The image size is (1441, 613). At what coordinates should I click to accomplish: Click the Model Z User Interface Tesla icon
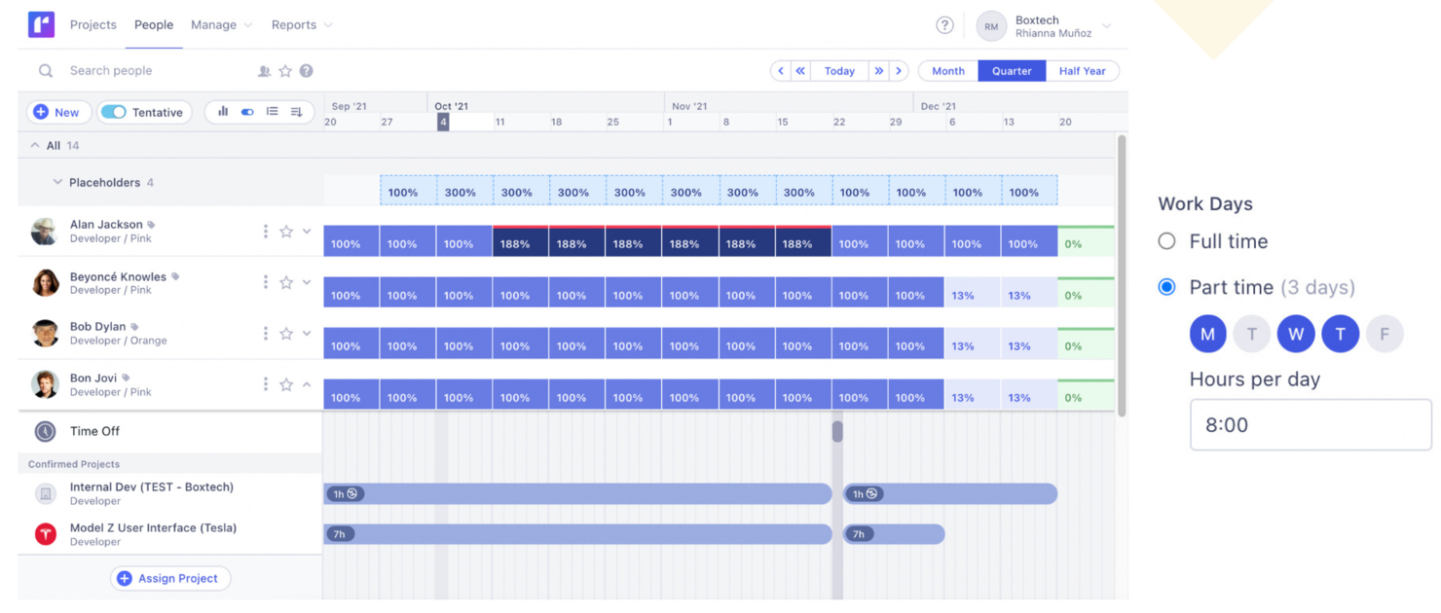pyautogui.click(x=44, y=533)
